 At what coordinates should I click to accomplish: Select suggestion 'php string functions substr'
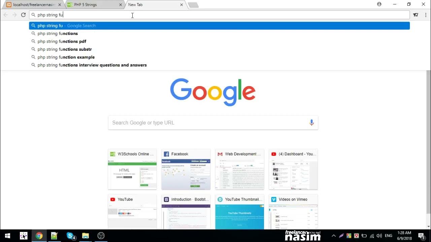tap(219, 49)
